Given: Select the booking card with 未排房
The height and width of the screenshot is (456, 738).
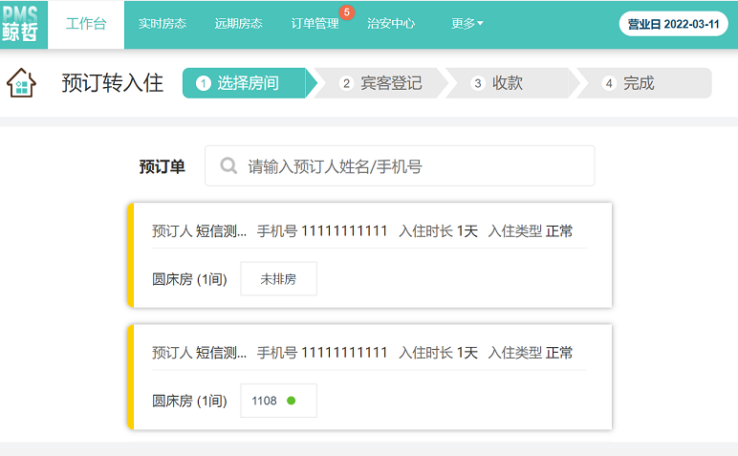Looking at the screenshot, I should tap(369, 255).
